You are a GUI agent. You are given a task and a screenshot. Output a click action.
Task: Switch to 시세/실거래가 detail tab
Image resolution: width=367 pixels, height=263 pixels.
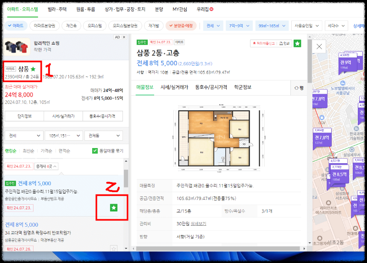174,87
